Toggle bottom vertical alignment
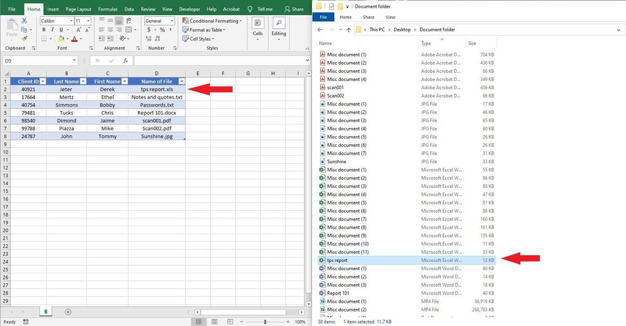The width and height of the screenshot is (626, 326). (119, 20)
